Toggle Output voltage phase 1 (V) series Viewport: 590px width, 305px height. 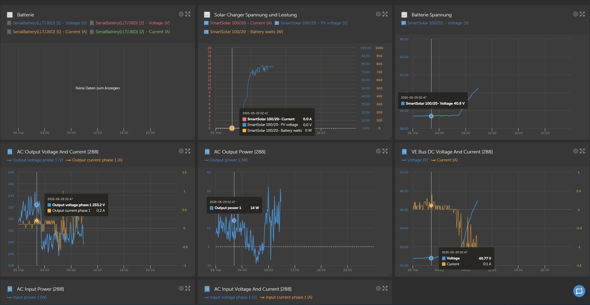(x=35, y=160)
